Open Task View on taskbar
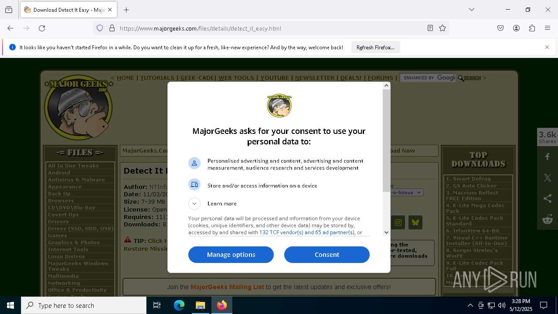The width and height of the screenshot is (558, 314). (x=157, y=305)
